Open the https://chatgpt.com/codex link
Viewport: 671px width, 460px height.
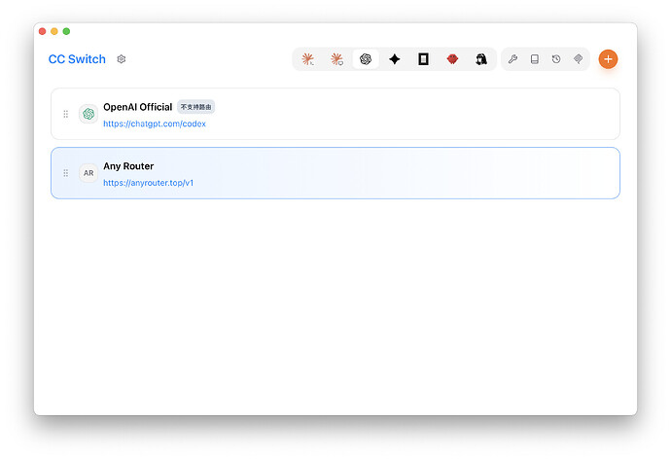(x=155, y=124)
